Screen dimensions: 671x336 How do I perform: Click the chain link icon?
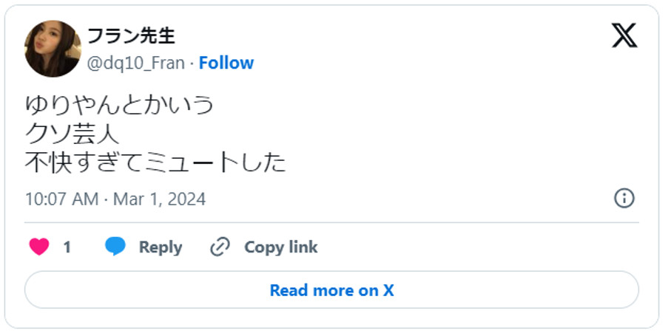coord(220,247)
